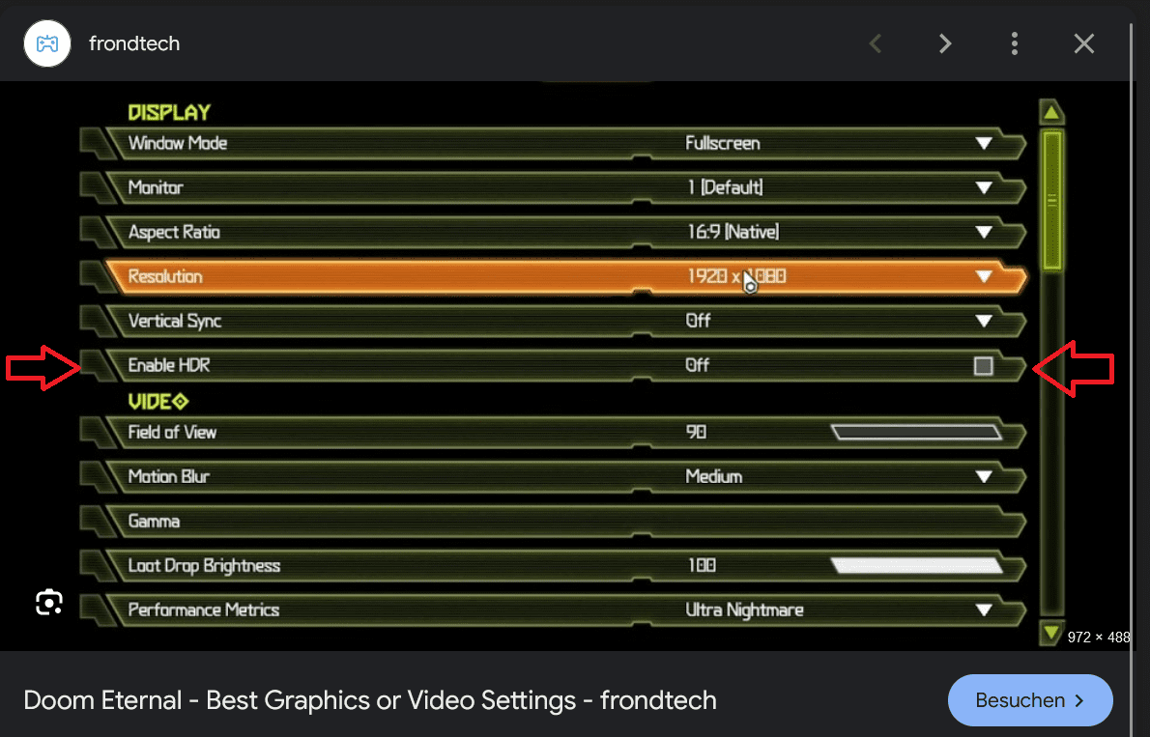1150x737 pixels.
Task: Click the Loot Drop Brightness slider
Action: coord(917,565)
